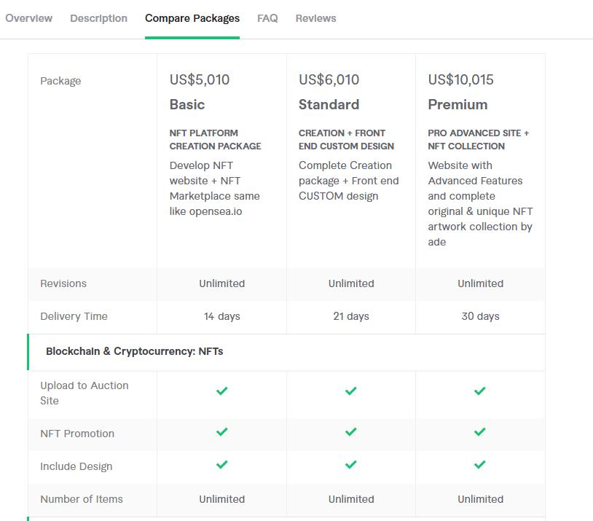The height and width of the screenshot is (521, 593).
Task: Open the Reviews tab
Action: pos(315,18)
